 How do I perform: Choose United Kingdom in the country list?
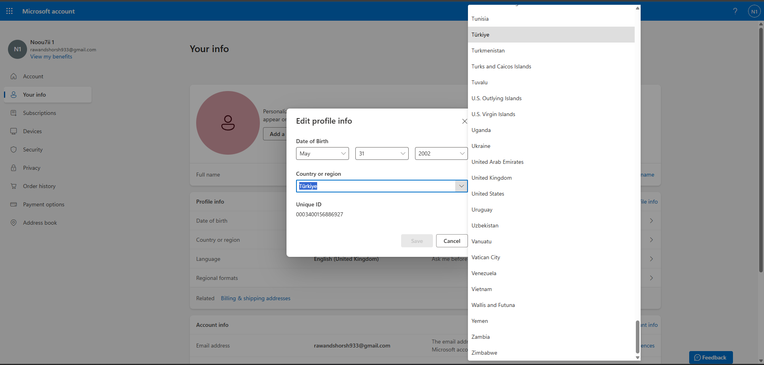pos(491,178)
